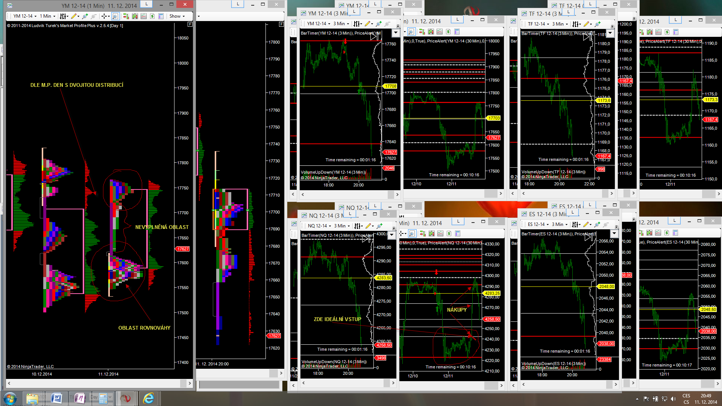Image resolution: width=722 pixels, height=406 pixels.
Task: Open the TF 12-14 instrument selector menu
Action: 538,24
